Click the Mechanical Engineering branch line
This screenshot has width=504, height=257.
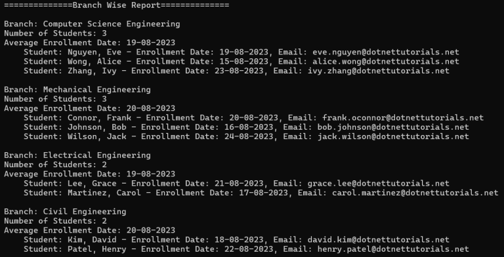pyautogui.click(x=77, y=90)
